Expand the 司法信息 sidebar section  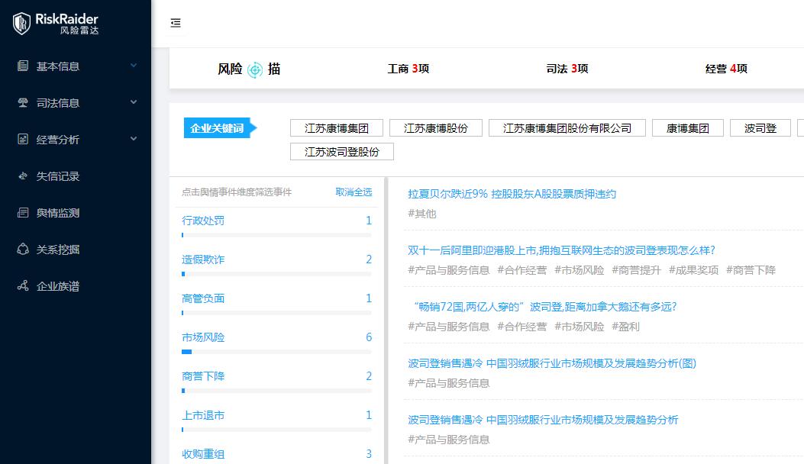click(134, 102)
